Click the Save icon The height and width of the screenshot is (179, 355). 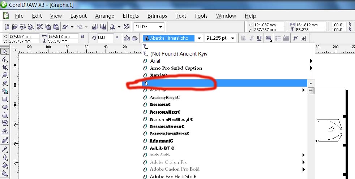(23, 27)
